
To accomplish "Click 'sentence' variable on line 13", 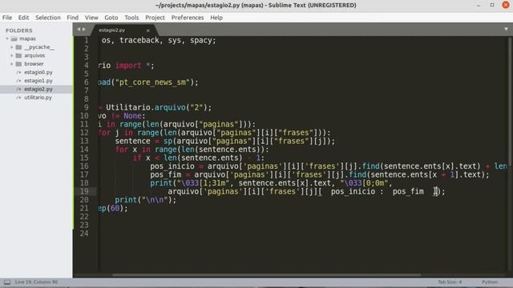I will [x=132, y=141].
